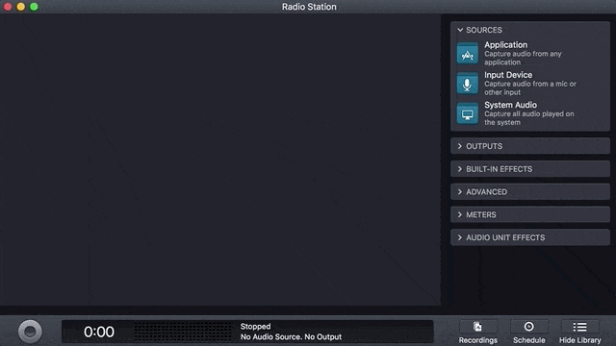Click the 0:00 elapsed time display
Viewport: 616px width, 346px height.
point(99,332)
